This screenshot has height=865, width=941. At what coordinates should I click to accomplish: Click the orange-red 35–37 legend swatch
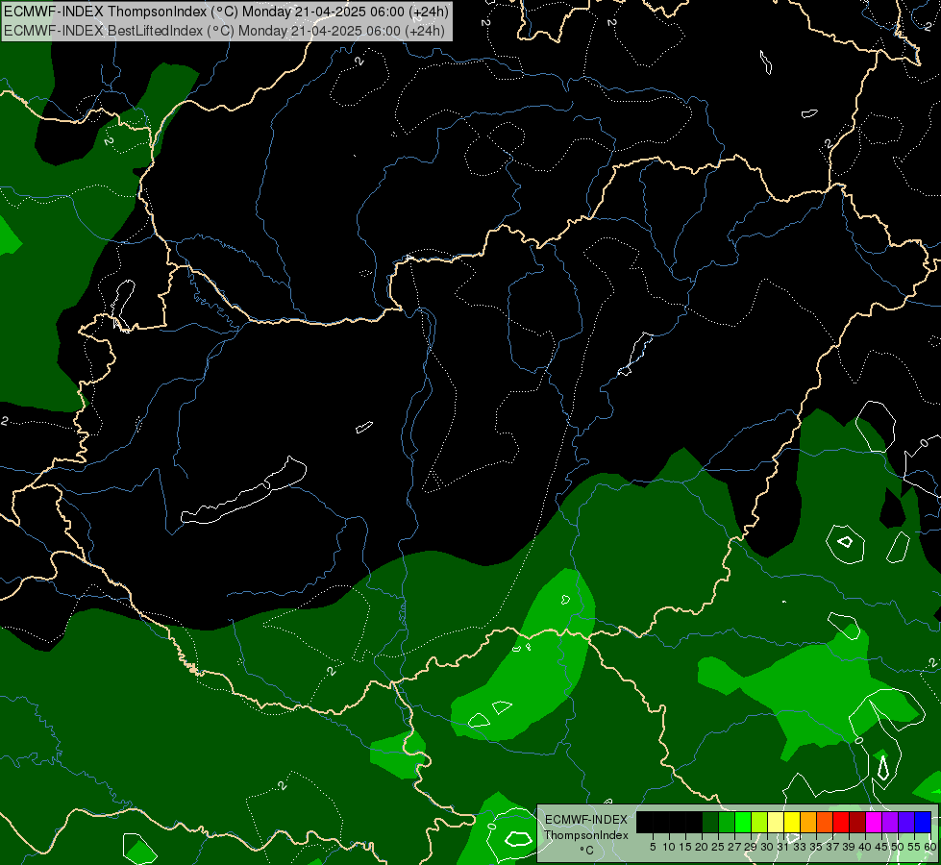(825, 823)
